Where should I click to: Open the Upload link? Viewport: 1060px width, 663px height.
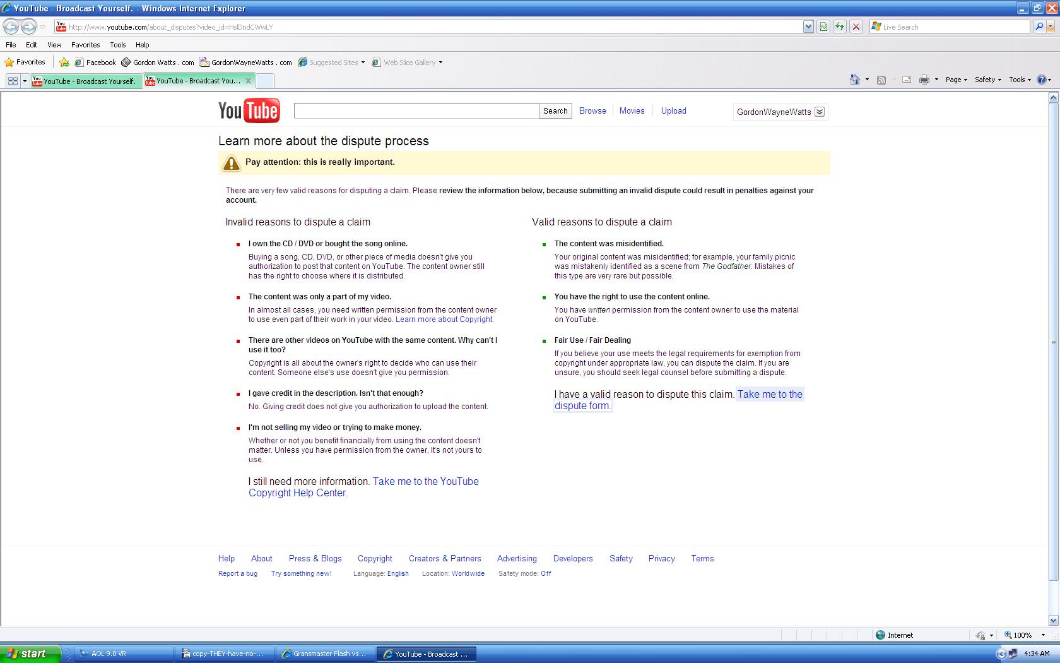pyautogui.click(x=673, y=110)
